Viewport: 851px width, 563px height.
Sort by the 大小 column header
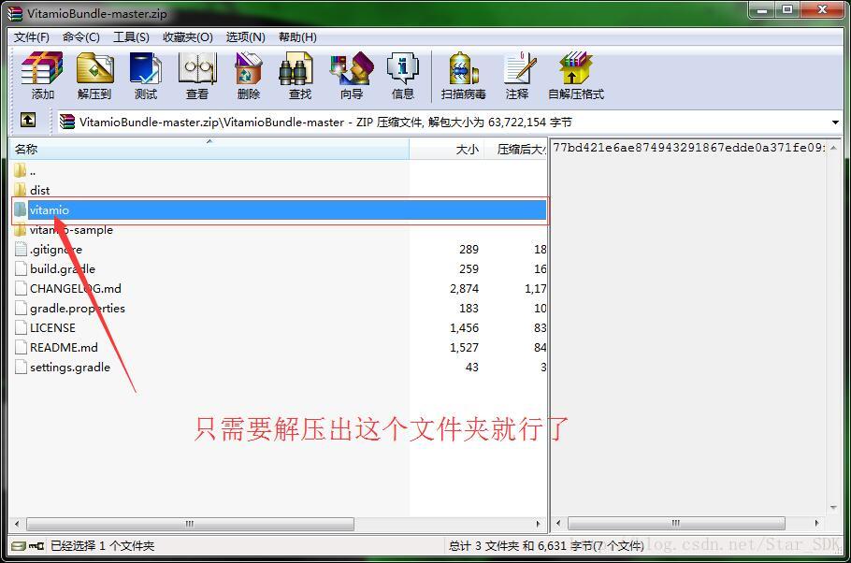click(446, 149)
